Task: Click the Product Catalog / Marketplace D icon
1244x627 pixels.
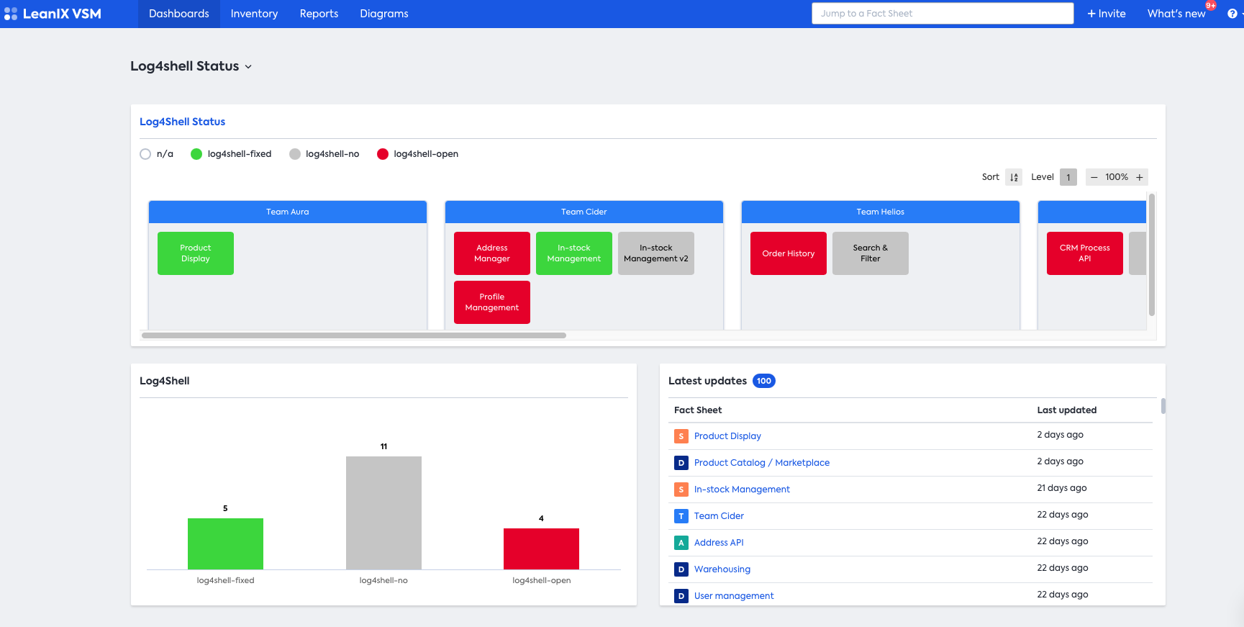Action: pyautogui.click(x=681, y=463)
